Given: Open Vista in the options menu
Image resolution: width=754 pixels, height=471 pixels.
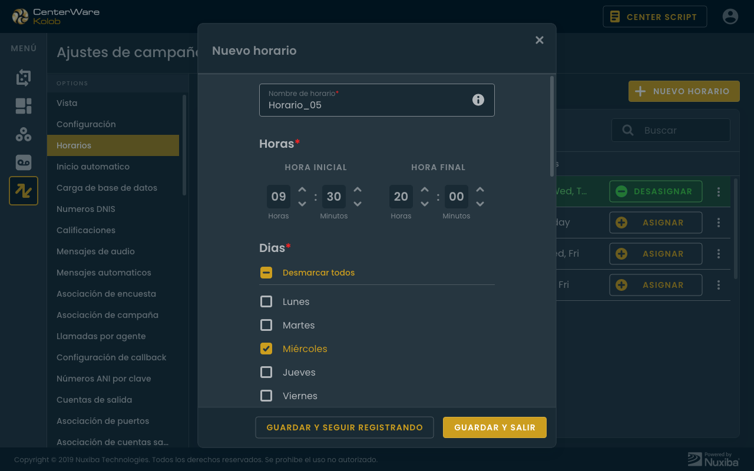Looking at the screenshot, I should coord(113,103).
